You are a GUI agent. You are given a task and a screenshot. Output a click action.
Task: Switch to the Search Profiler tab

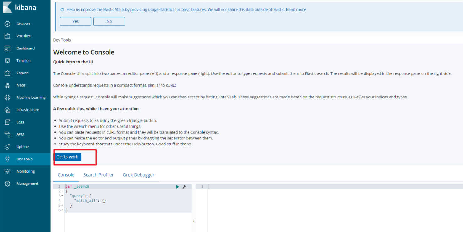click(x=98, y=175)
